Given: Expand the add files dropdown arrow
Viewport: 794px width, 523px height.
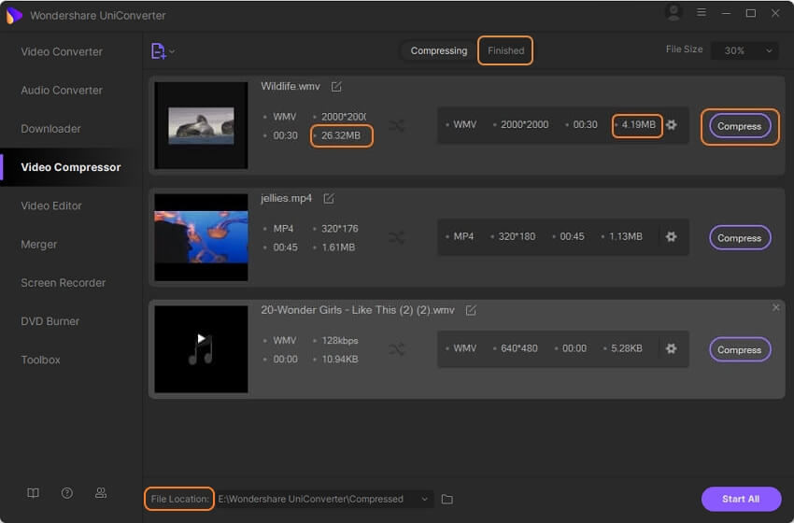Looking at the screenshot, I should point(172,52).
